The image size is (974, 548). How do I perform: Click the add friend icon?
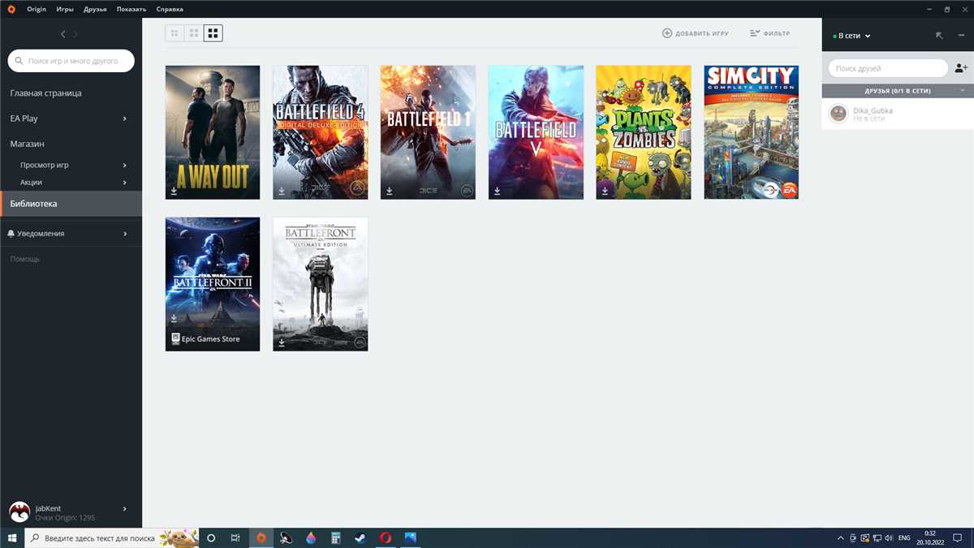(x=961, y=68)
